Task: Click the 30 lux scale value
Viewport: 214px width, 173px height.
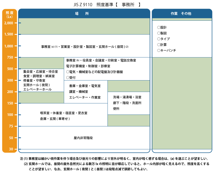Action: click(11, 149)
